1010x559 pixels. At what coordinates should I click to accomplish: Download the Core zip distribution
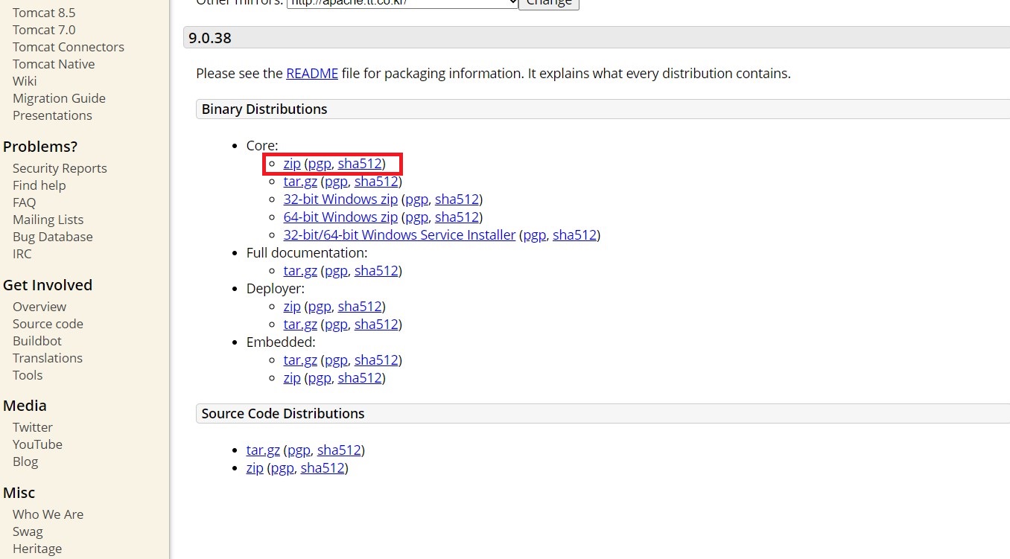292,164
